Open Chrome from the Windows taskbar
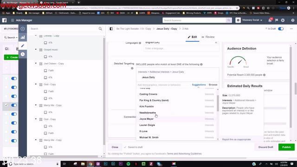The image size is (297, 167). click(90, 164)
